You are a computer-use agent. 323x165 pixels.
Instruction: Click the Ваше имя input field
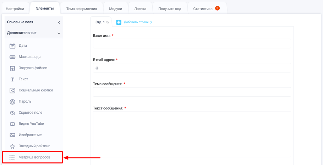click(192, 44)
